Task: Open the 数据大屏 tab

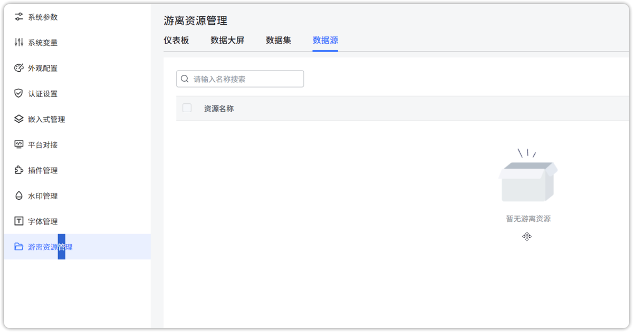Action: [227, 41]
